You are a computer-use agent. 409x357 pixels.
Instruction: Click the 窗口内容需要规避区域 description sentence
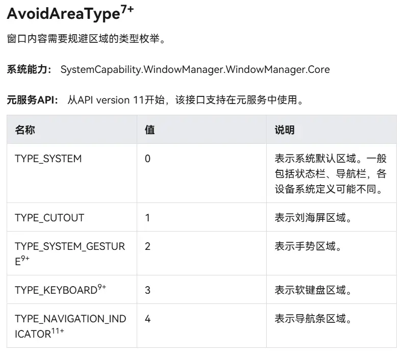click(86, 39)
